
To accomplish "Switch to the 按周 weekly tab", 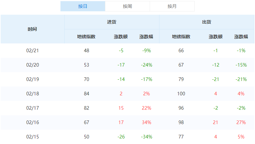I will pos(127,6).
